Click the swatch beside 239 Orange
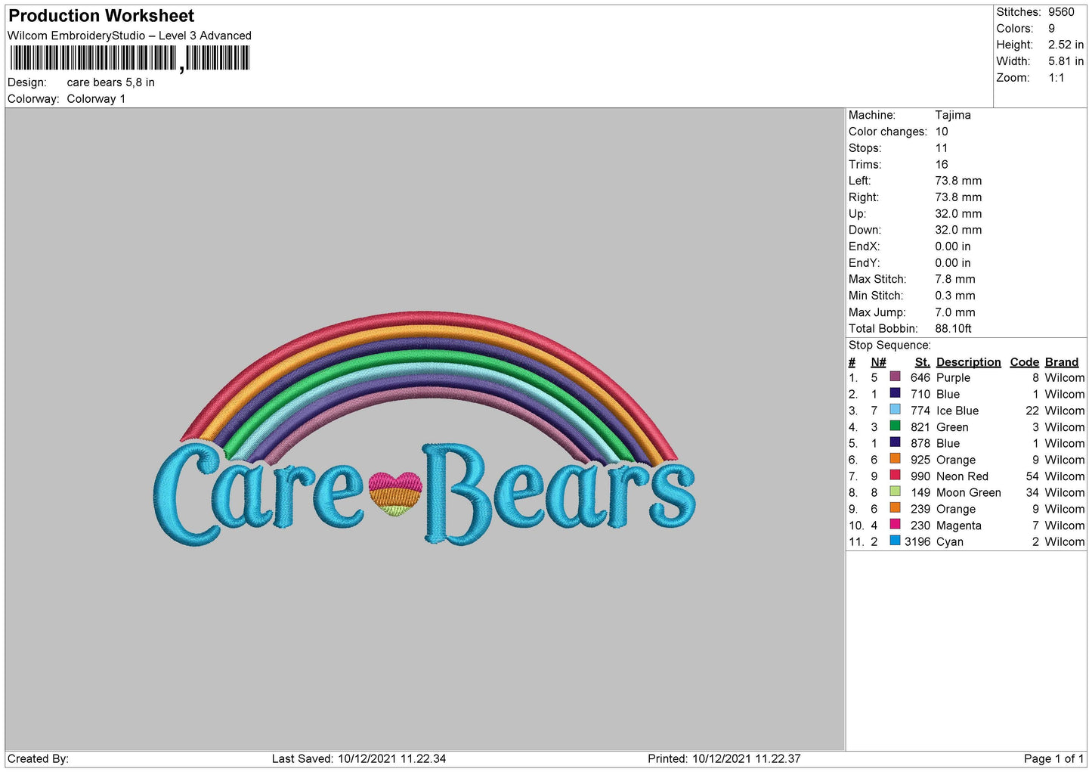Viewport: 1092px width, 772px height. (896, 508)
